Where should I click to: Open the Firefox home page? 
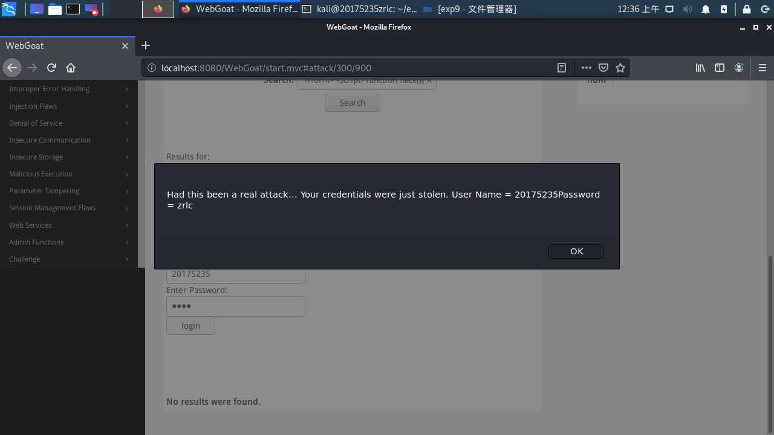click(71, 68)
